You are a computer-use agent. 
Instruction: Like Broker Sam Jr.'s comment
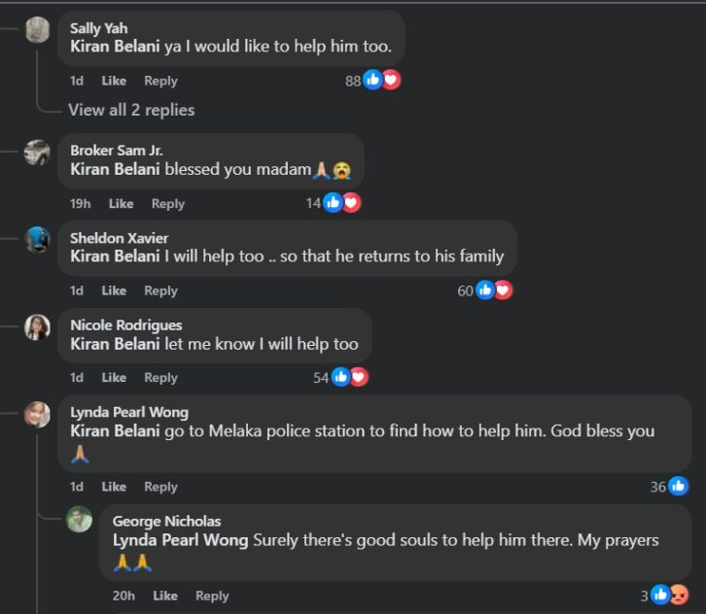(121, 204)
